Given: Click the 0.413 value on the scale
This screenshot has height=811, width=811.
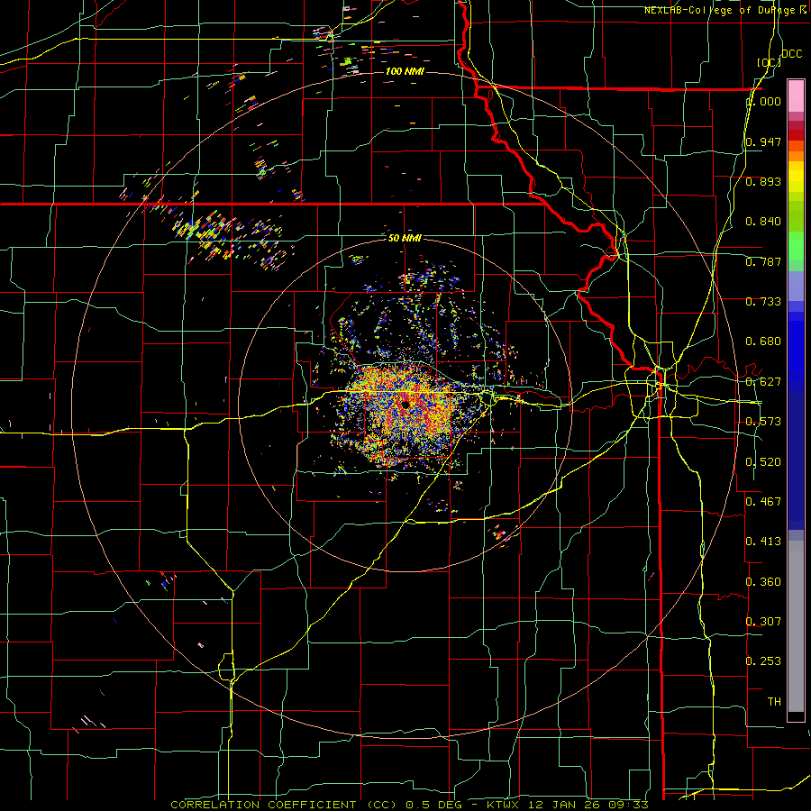Looking at the screenshot, I should tap(763, 542).
